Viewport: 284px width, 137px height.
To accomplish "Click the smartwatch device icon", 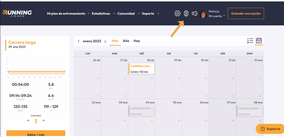I will pyautogui.click(x=186, y=13).
